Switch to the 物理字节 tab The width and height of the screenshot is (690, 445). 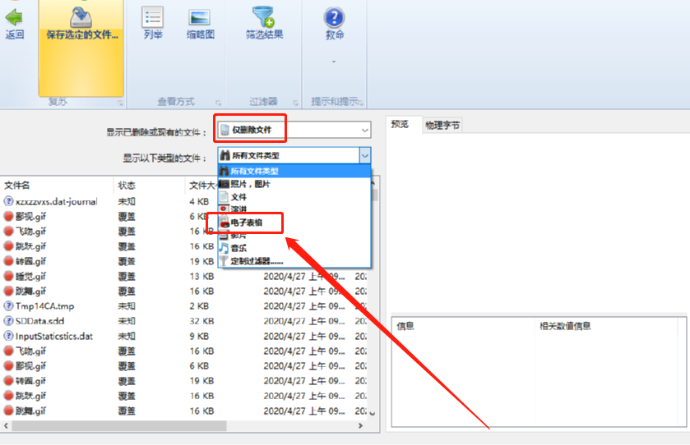coord(442,125)
